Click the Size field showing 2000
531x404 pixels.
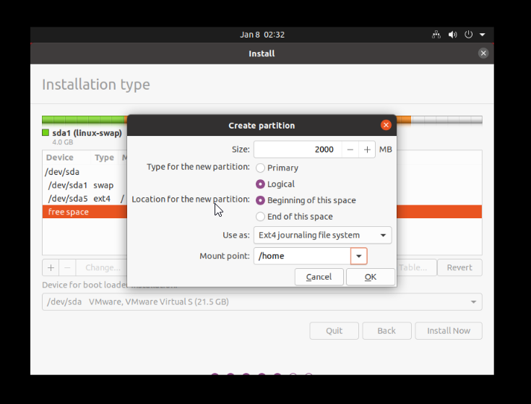tap(298, 150)
